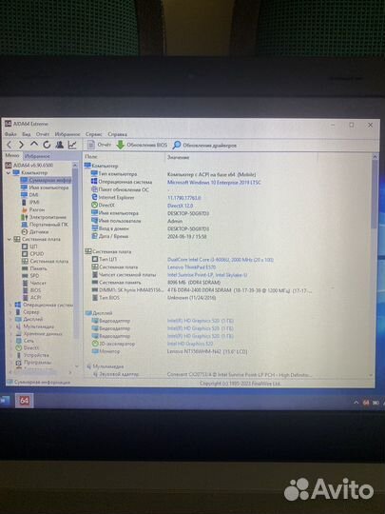
Task: Select DMI tree item
Action: 29,195
